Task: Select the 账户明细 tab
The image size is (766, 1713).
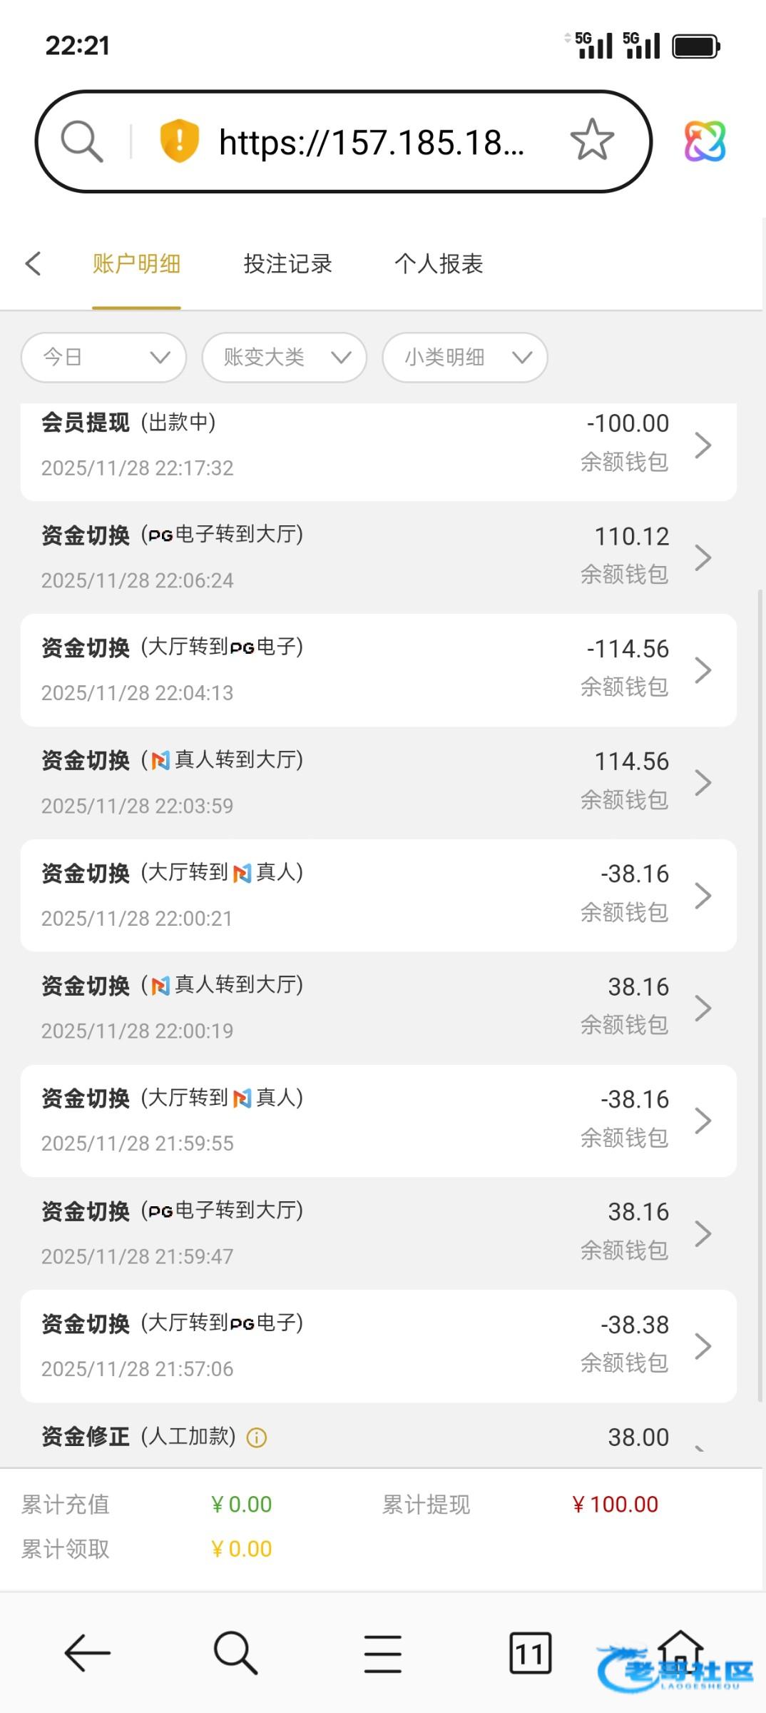Action: 136,264
